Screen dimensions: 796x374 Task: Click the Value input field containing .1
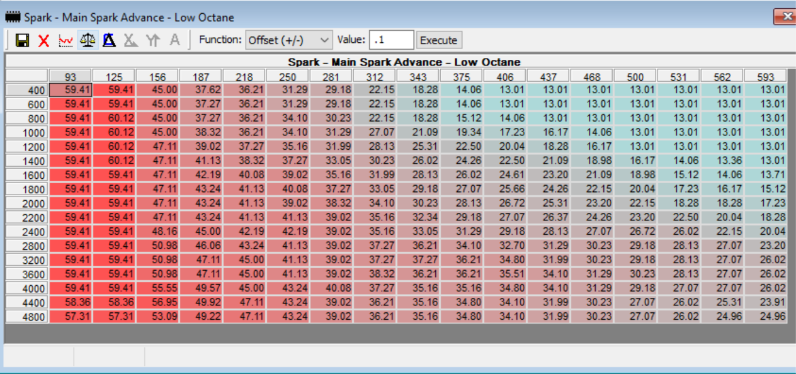pyautogui.click(x=392, y=40)
